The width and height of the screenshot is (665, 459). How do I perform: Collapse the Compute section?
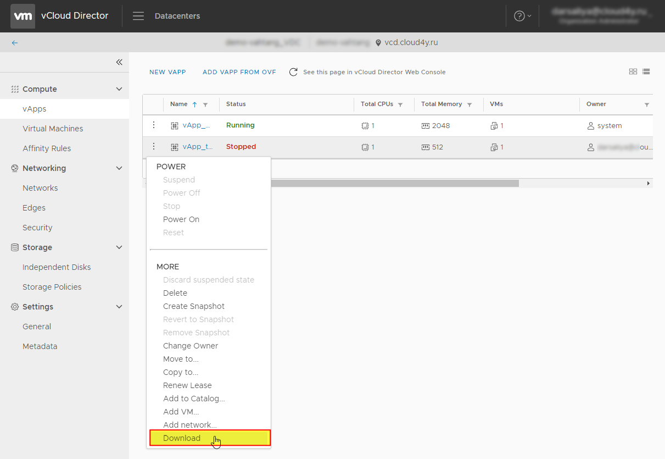pos(119,89)
